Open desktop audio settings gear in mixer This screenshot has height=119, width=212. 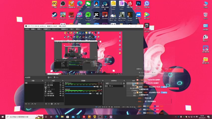[101, 93]
